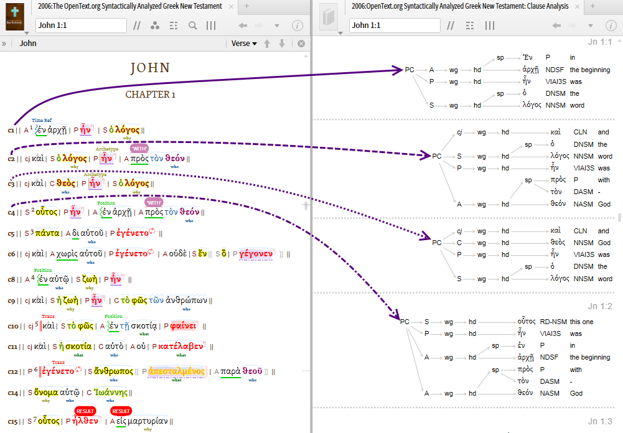The image size is (623, 433).
Task: Click the word φαίνει in clause c10
Action: coord(183,326)
